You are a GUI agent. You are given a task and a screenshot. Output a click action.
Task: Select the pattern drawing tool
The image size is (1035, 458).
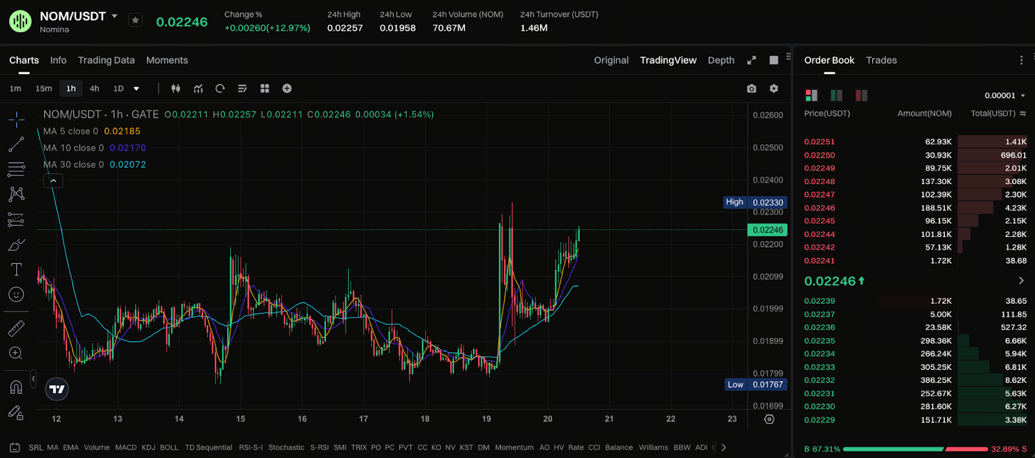point(16,194)
